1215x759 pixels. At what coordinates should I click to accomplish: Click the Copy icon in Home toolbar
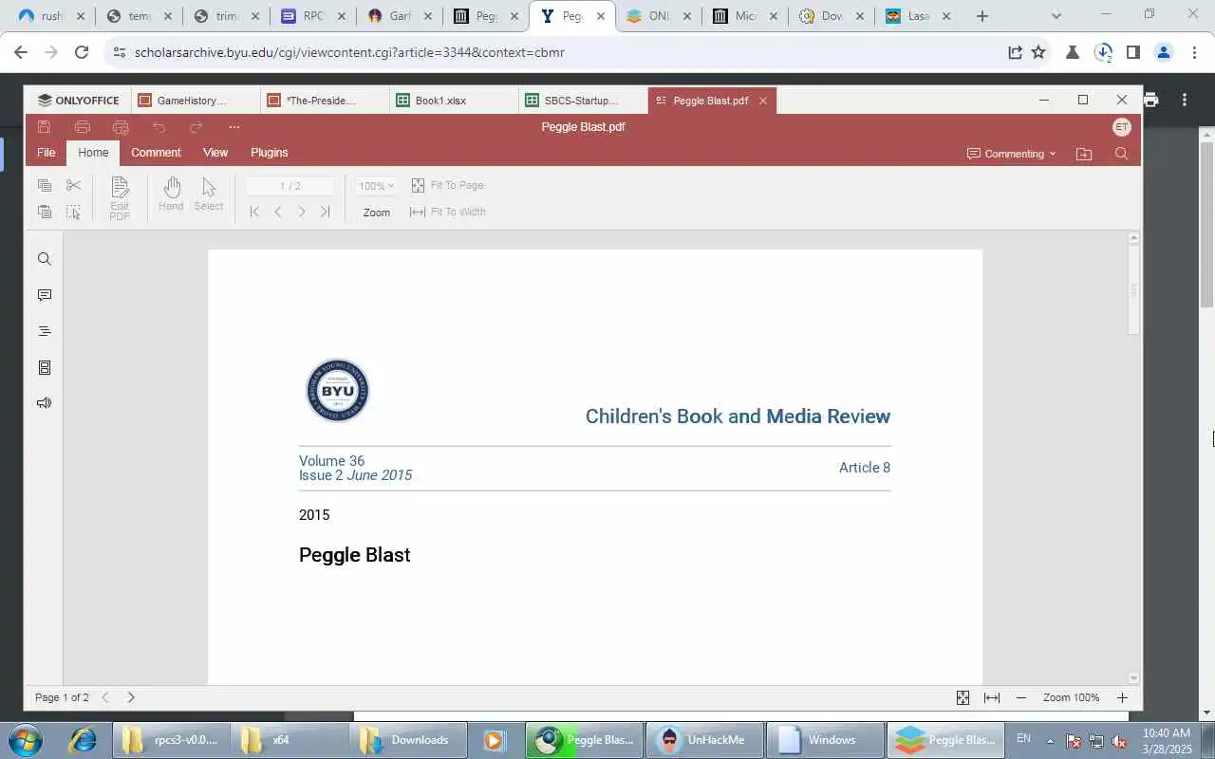45,185
